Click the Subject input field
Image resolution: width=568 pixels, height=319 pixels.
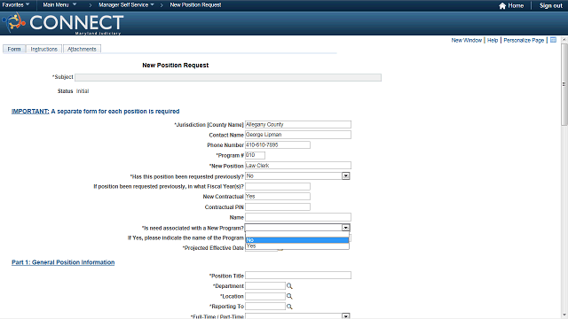coord(228,77)
